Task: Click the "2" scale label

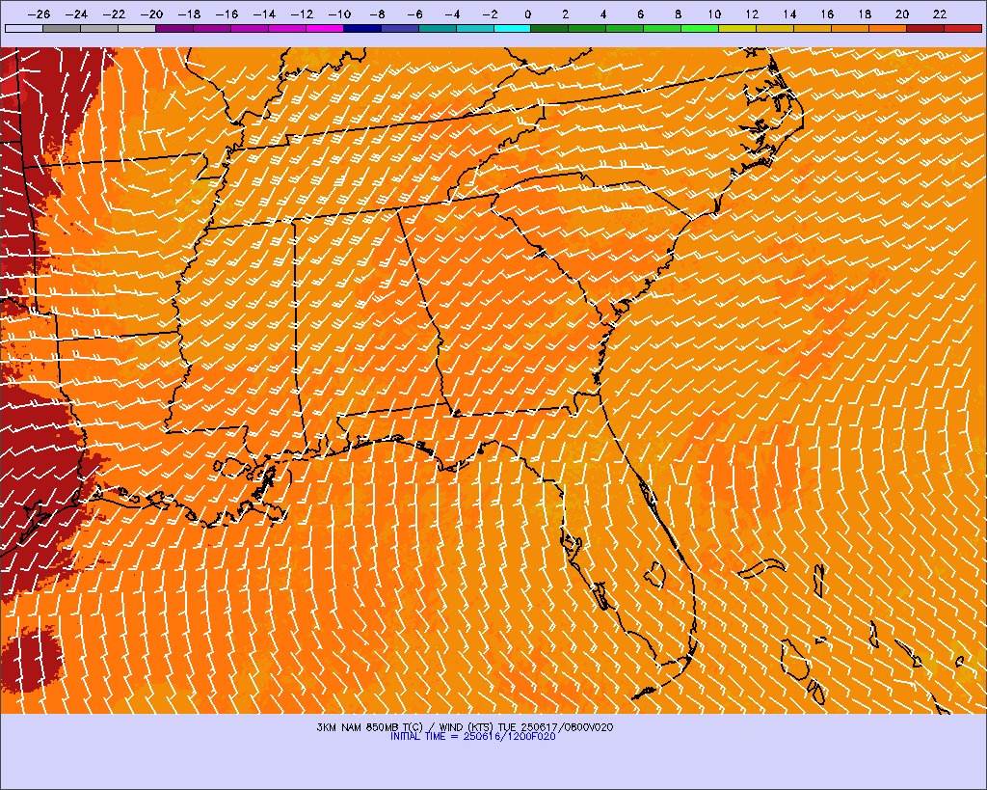Action: 565,14
